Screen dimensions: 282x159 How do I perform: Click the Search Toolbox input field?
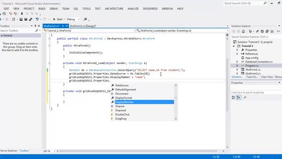(18, 30)
